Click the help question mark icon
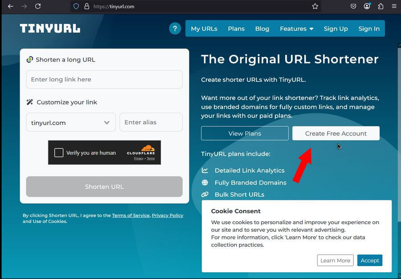Image resolution: width=401 pixels, height=279 pixels. 175,28
